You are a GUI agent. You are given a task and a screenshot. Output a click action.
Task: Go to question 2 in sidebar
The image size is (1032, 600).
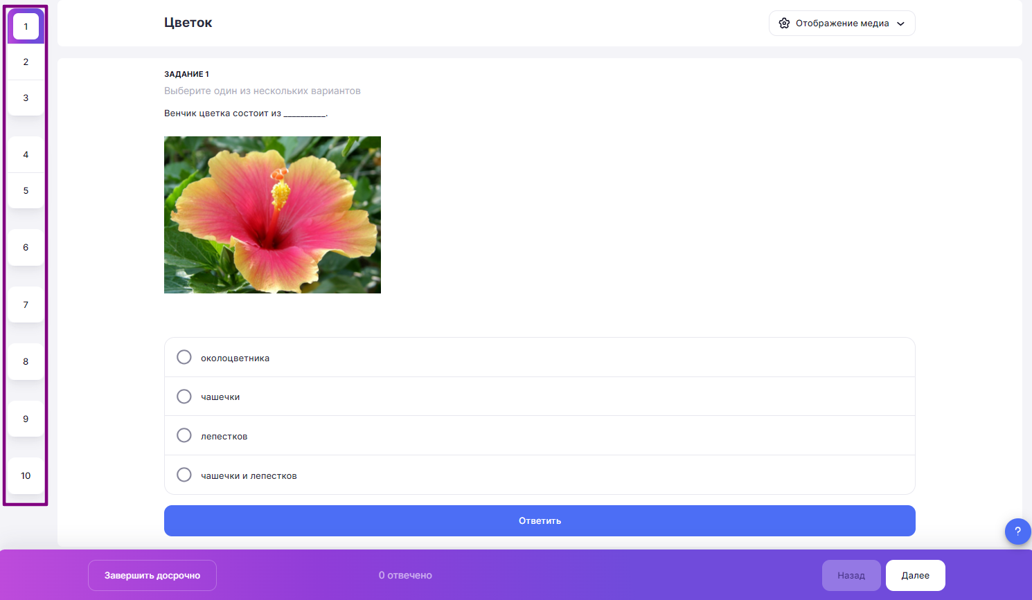pos(26,62)
